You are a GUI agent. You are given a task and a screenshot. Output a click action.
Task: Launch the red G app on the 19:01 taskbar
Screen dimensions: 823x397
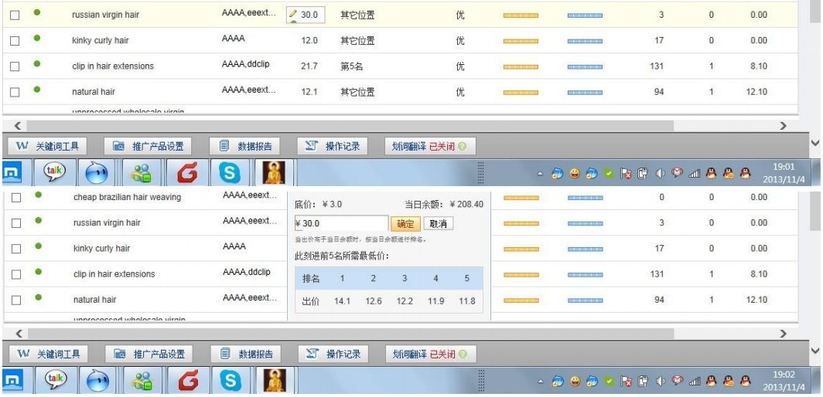(x=186, y=172)
